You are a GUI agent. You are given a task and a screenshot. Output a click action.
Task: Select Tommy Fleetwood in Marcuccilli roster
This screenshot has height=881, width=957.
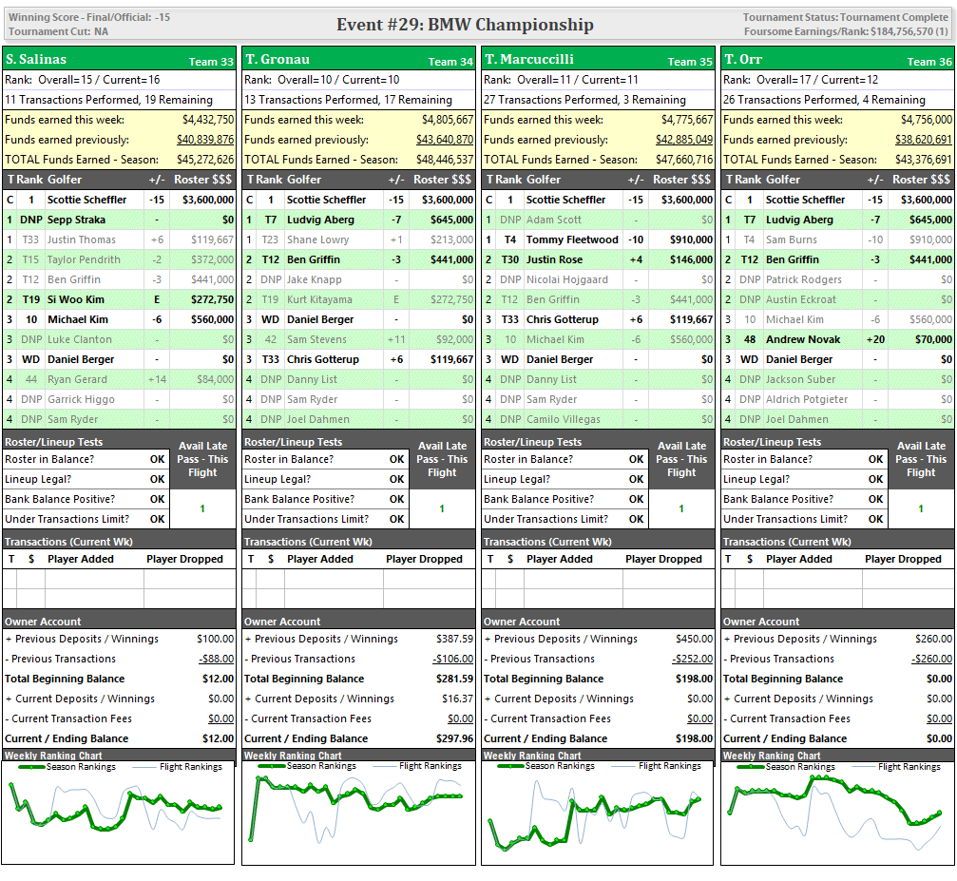[x=572, y=239]
